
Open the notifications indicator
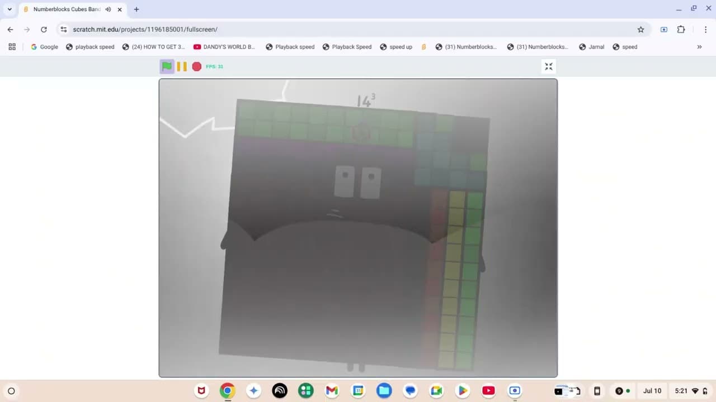(x=623, y=391)
